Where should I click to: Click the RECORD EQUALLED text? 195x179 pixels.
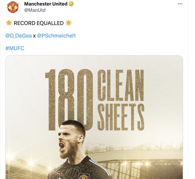coord(38,23)
